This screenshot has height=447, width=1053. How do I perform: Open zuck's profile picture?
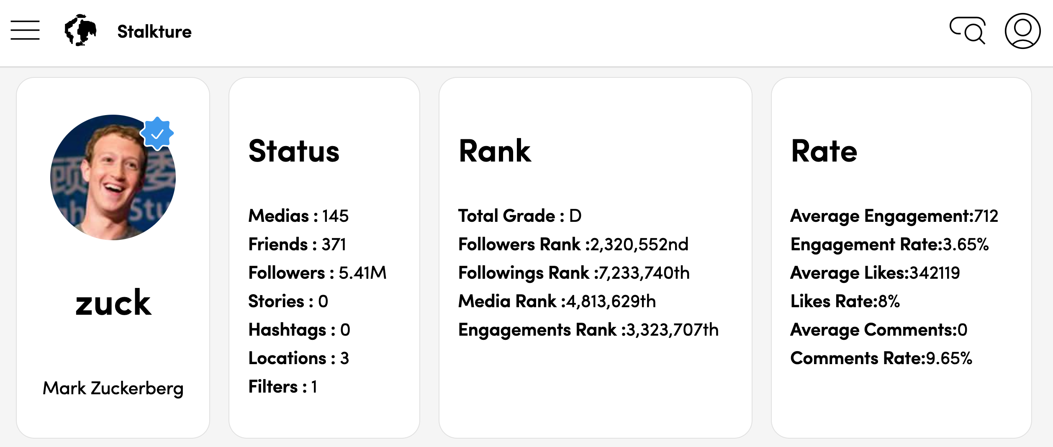pos(113,177)
